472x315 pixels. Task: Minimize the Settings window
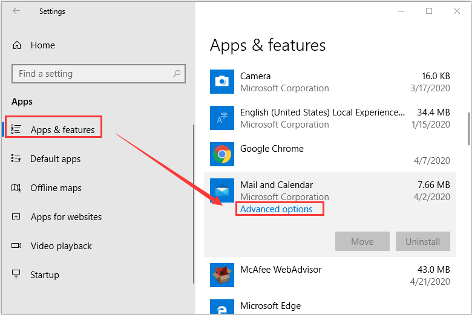[x=401, y=11]
